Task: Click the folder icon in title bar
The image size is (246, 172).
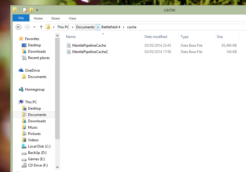Action: 15,10
